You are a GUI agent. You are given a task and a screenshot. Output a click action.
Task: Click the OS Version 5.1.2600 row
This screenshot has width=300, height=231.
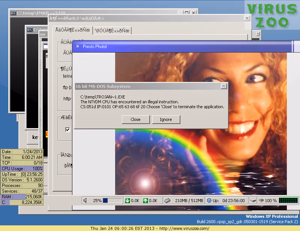(22, 180)
